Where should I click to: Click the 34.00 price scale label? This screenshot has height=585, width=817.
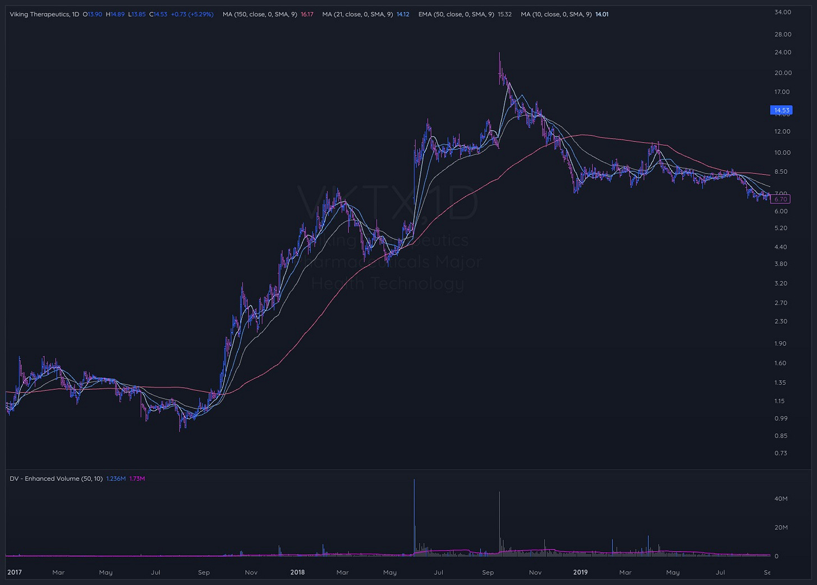coord(783,12)
